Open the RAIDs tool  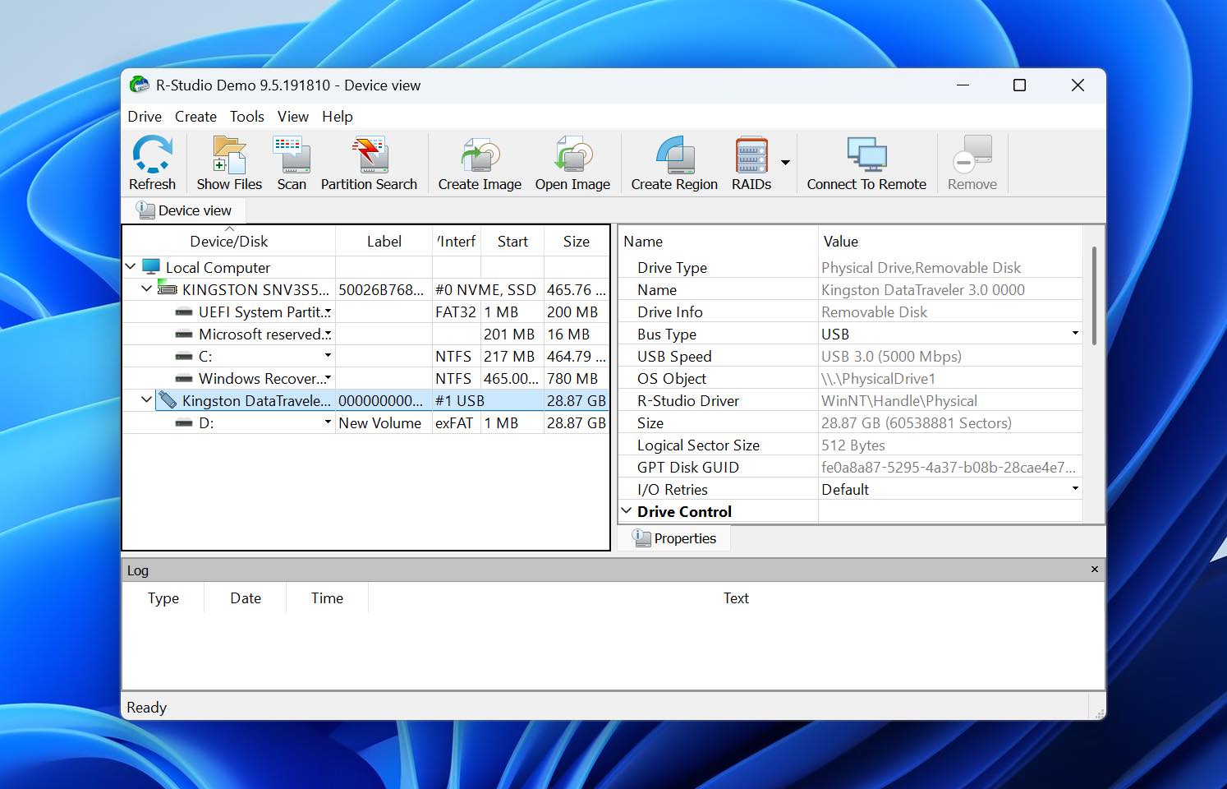pyautogui.click(x=751, y=155)
